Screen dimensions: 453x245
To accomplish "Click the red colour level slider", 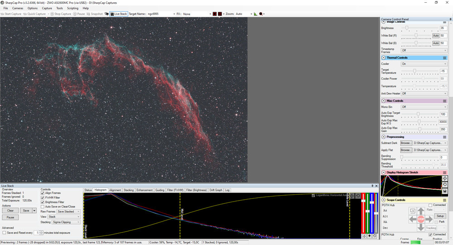I will [363, 213].
